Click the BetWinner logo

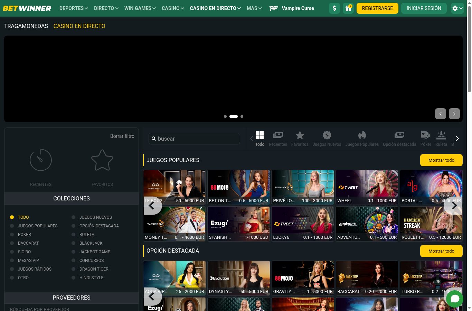coord(27,8)
